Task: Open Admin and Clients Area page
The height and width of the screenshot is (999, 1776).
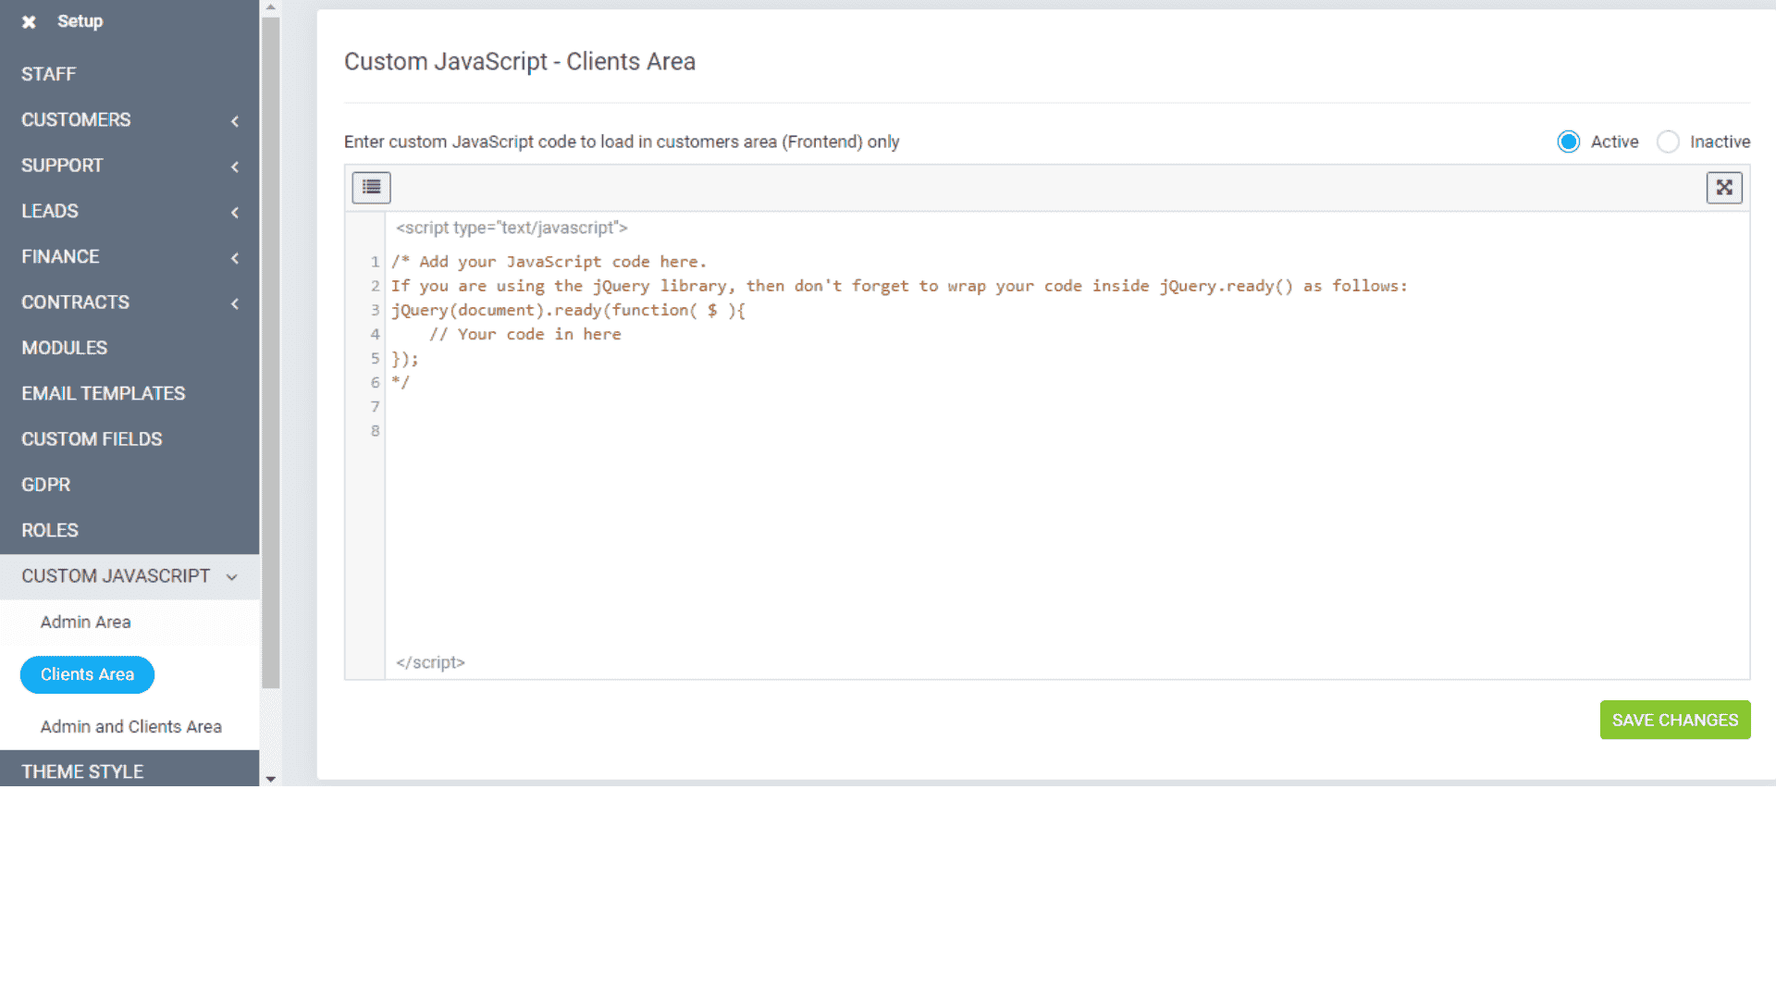Action: [130, 726]
